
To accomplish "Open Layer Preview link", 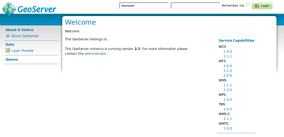I will [22, 50].
